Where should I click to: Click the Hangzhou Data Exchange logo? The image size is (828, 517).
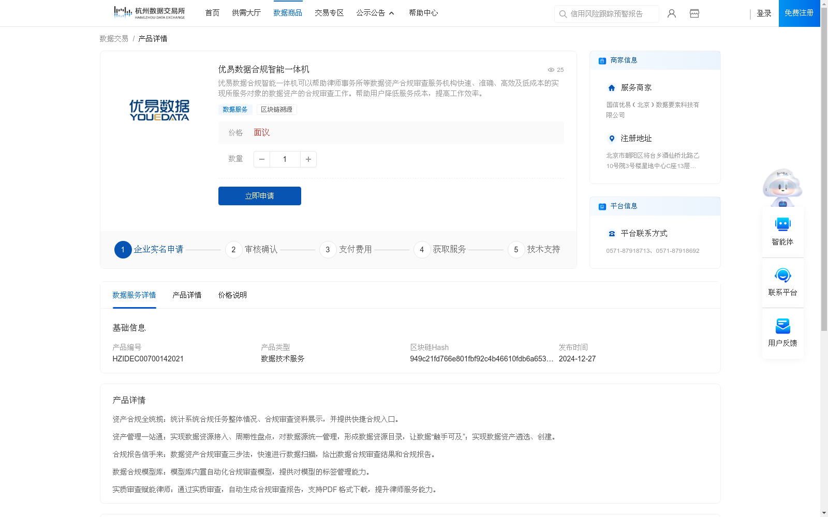pyautogui.click(x=149, y=12)
